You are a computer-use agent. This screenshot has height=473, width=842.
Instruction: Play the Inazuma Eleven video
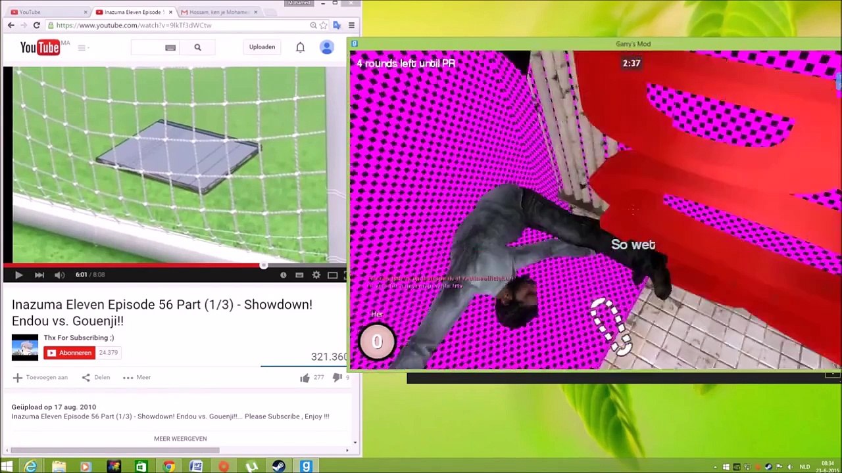(x=18, y=275)
